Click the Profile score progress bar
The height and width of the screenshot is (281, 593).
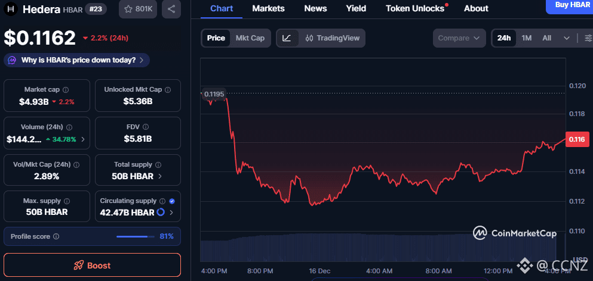coord(136,236)
